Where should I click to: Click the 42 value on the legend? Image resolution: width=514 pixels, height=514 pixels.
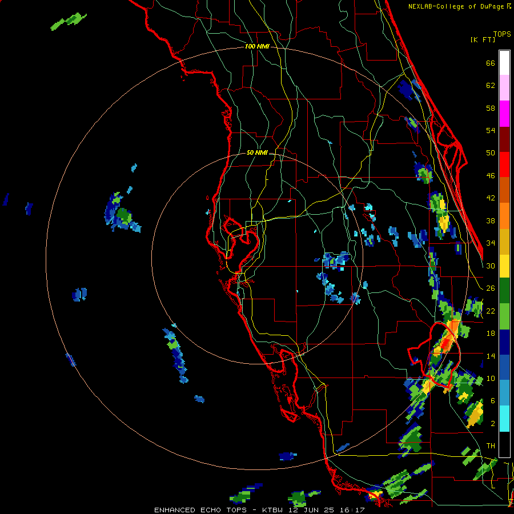point(491,198)
